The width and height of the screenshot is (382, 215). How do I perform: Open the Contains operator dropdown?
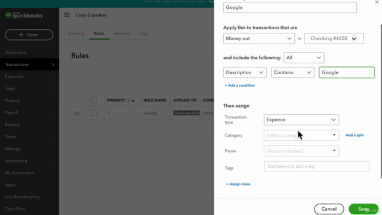(292, 72)
